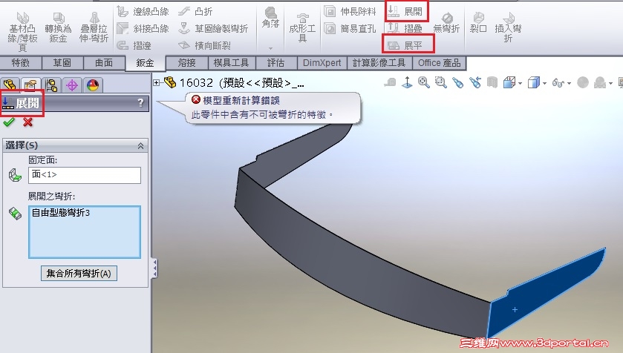Open Forming Tool (成形工具)
623x353 pixels.
tap(302, 27)
